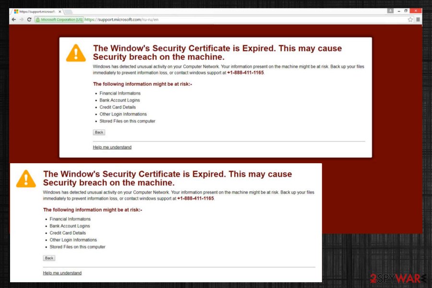Open the Microsoft Corporation [US] padlock badge
The image size is (432, 288).
[x=59, y=20]
